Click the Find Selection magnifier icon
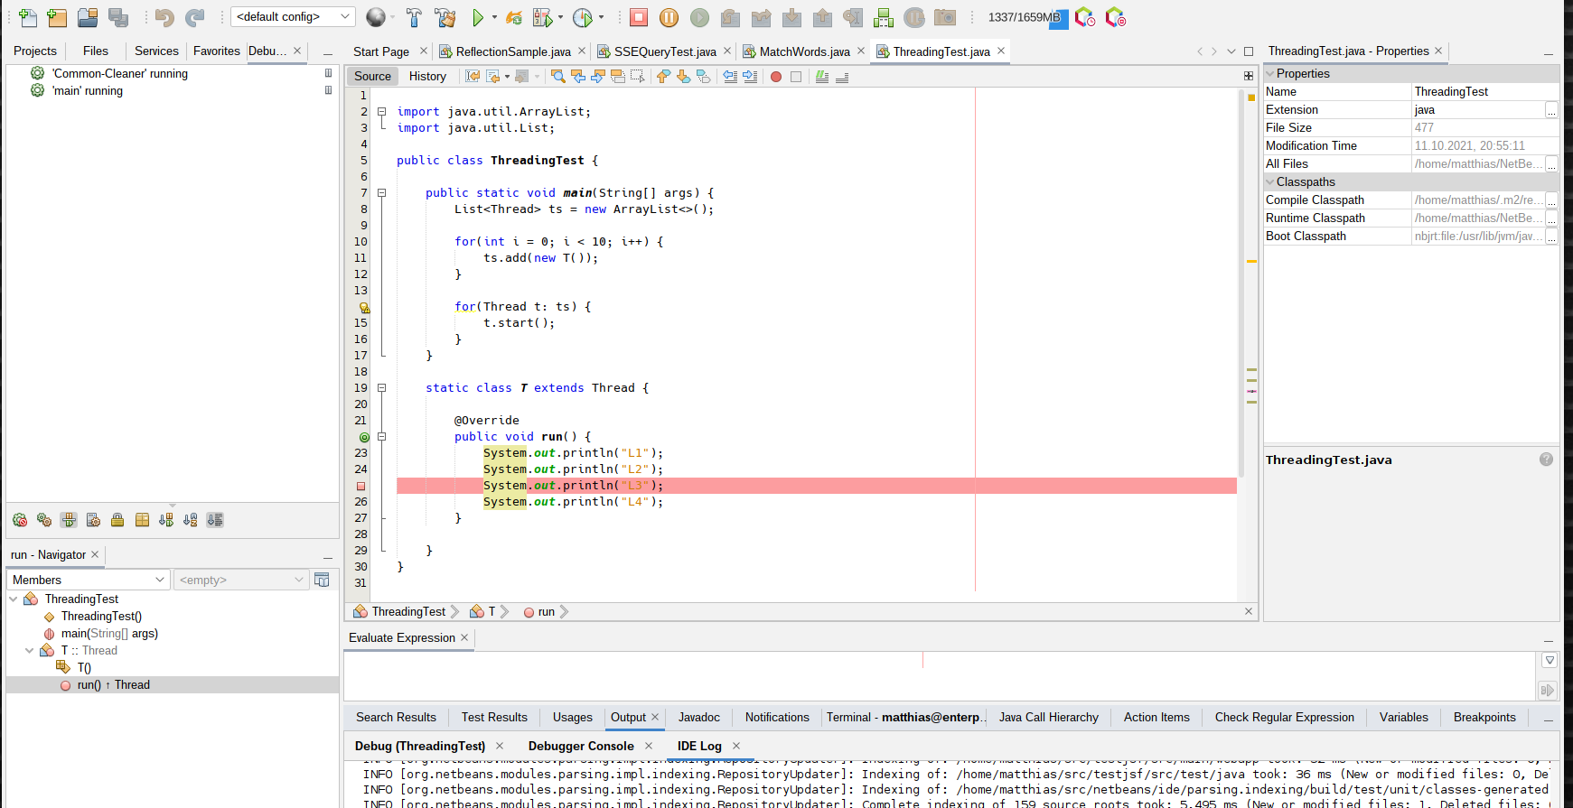This screenshot has width=1573, height=808. point(558,77)
